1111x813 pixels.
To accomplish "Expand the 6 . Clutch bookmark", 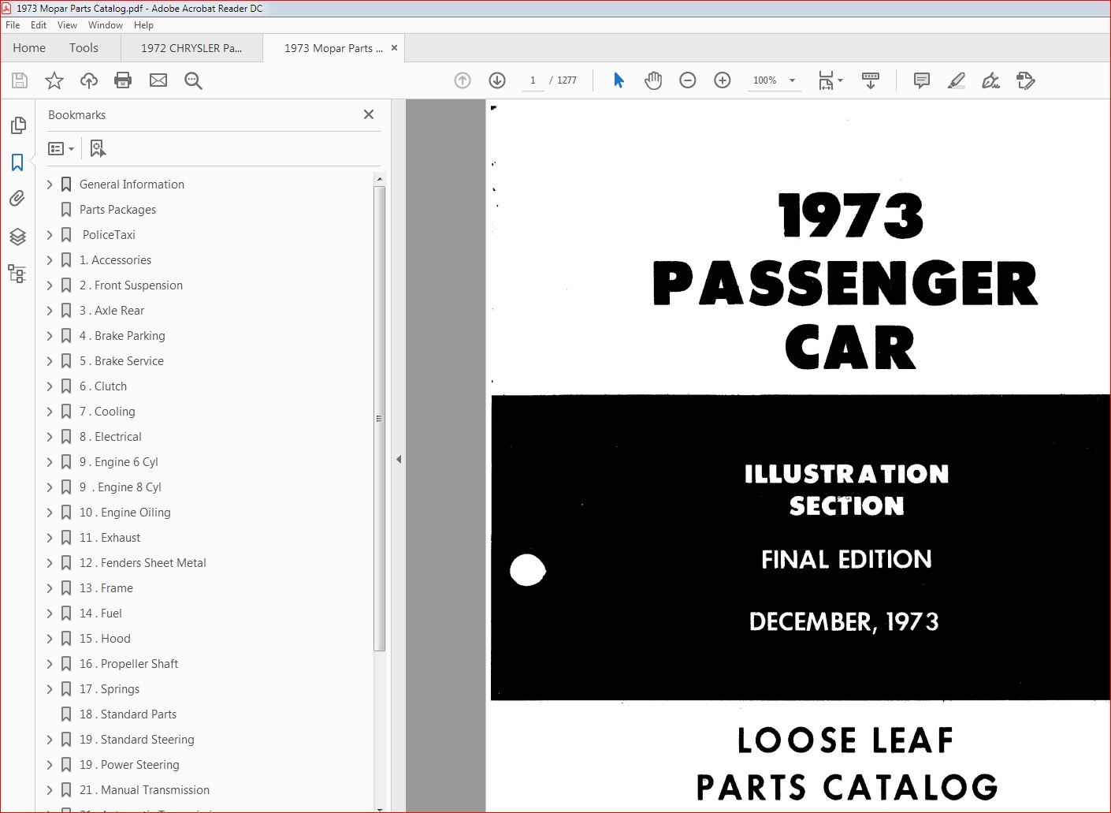I will coord(50,386).
